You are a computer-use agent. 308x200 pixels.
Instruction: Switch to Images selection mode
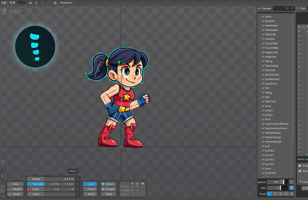point(108,189)
